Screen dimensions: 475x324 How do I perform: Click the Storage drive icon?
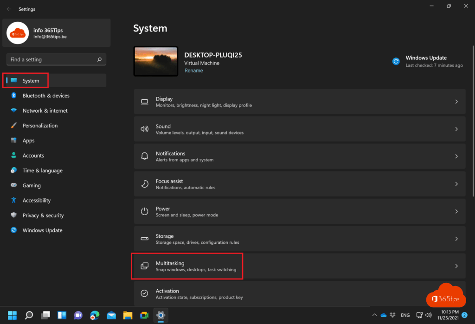tap(145, 239)
